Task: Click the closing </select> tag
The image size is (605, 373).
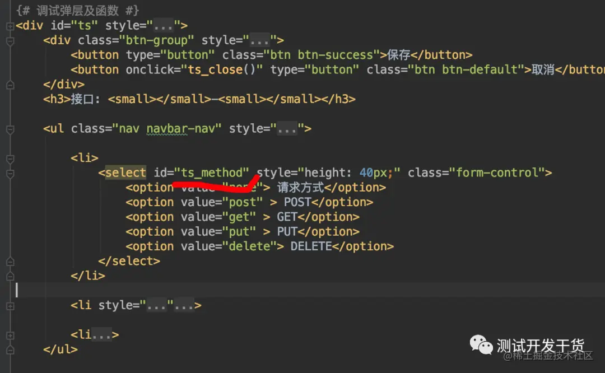Action: pos(129,261)
